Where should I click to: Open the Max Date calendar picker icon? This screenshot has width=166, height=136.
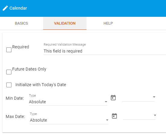[114, 116]
